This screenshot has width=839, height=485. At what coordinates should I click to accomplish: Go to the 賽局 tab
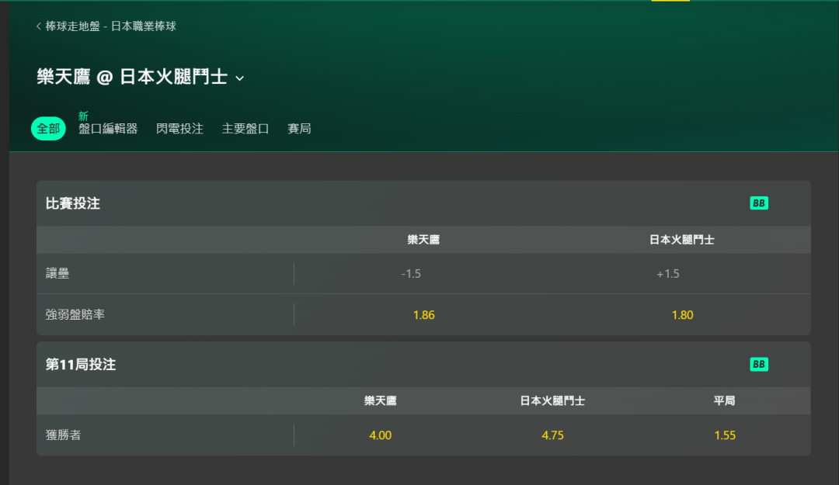pos(299,129)
